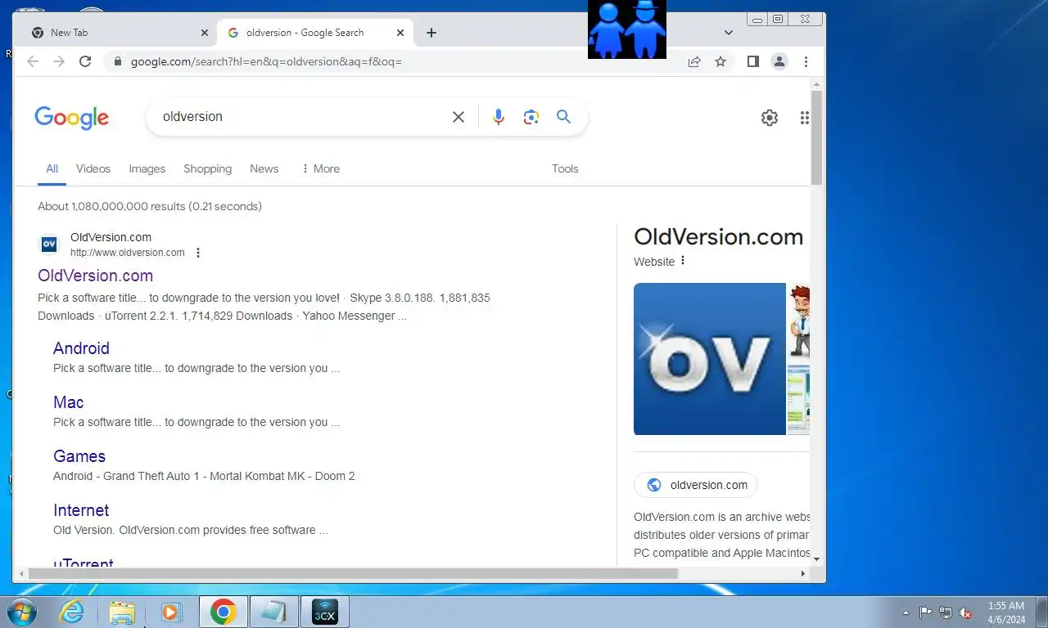
Task: Reload the page with the refresh icon
Action: coord(85,61)
